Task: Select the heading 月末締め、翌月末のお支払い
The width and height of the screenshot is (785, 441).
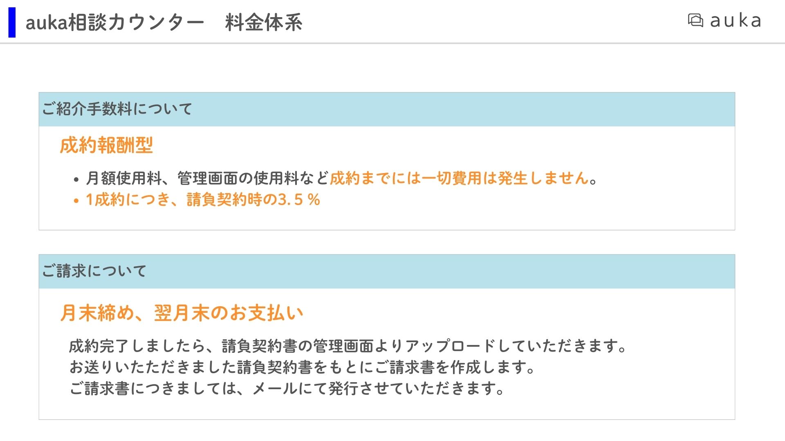Action: click(182, 313)
